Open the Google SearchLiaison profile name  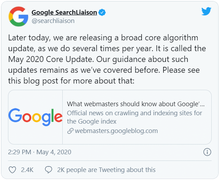[x=64, y=13]
